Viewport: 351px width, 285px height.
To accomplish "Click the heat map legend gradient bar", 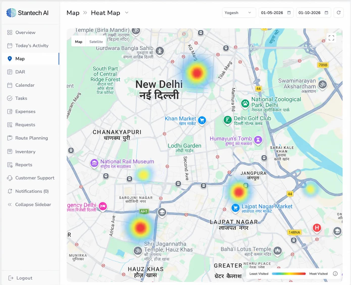I will tap(289, 274).
